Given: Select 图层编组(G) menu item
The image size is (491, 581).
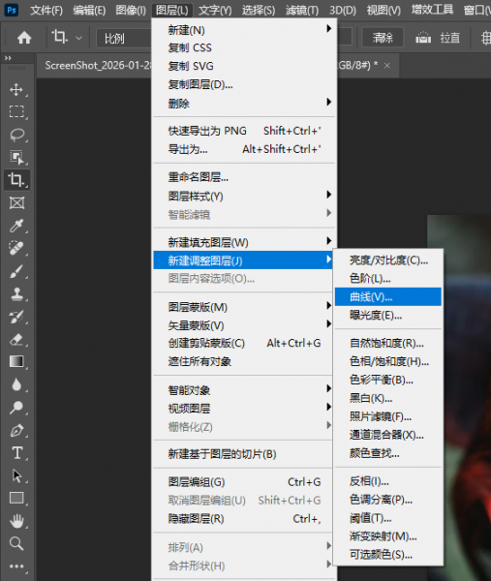Looking at the screenshot, I should point(245,481).
